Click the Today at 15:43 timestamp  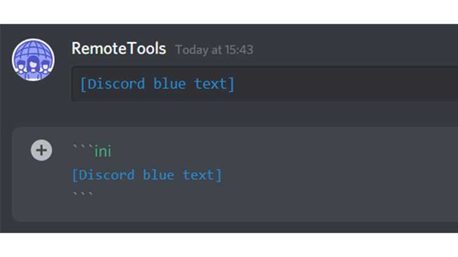[x=214, y=49]
